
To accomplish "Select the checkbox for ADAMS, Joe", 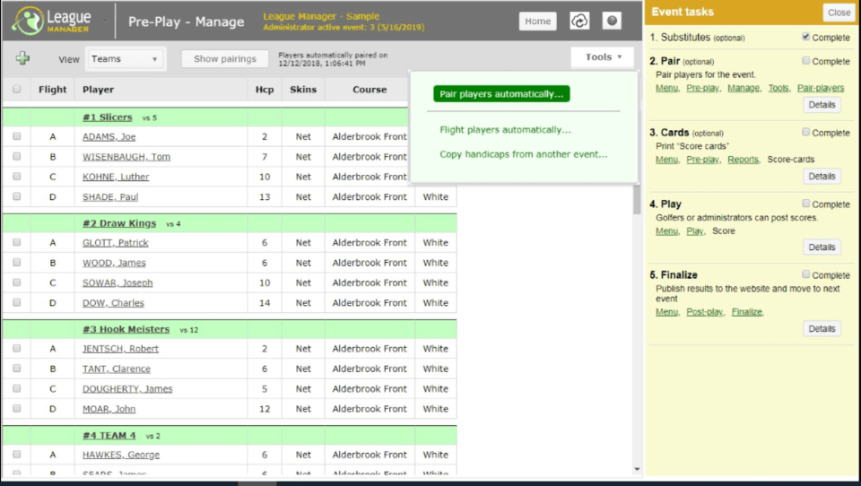I will coord(16,136).
